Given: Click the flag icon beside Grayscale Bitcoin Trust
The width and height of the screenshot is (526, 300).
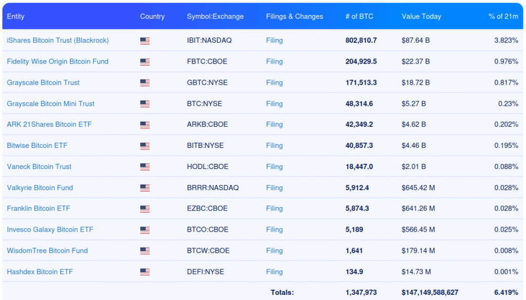Looking at the screenshot, I should (x=145, y=83).
